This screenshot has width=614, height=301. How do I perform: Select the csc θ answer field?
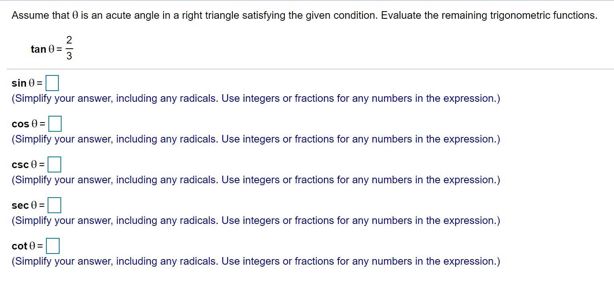coord(55,164)
